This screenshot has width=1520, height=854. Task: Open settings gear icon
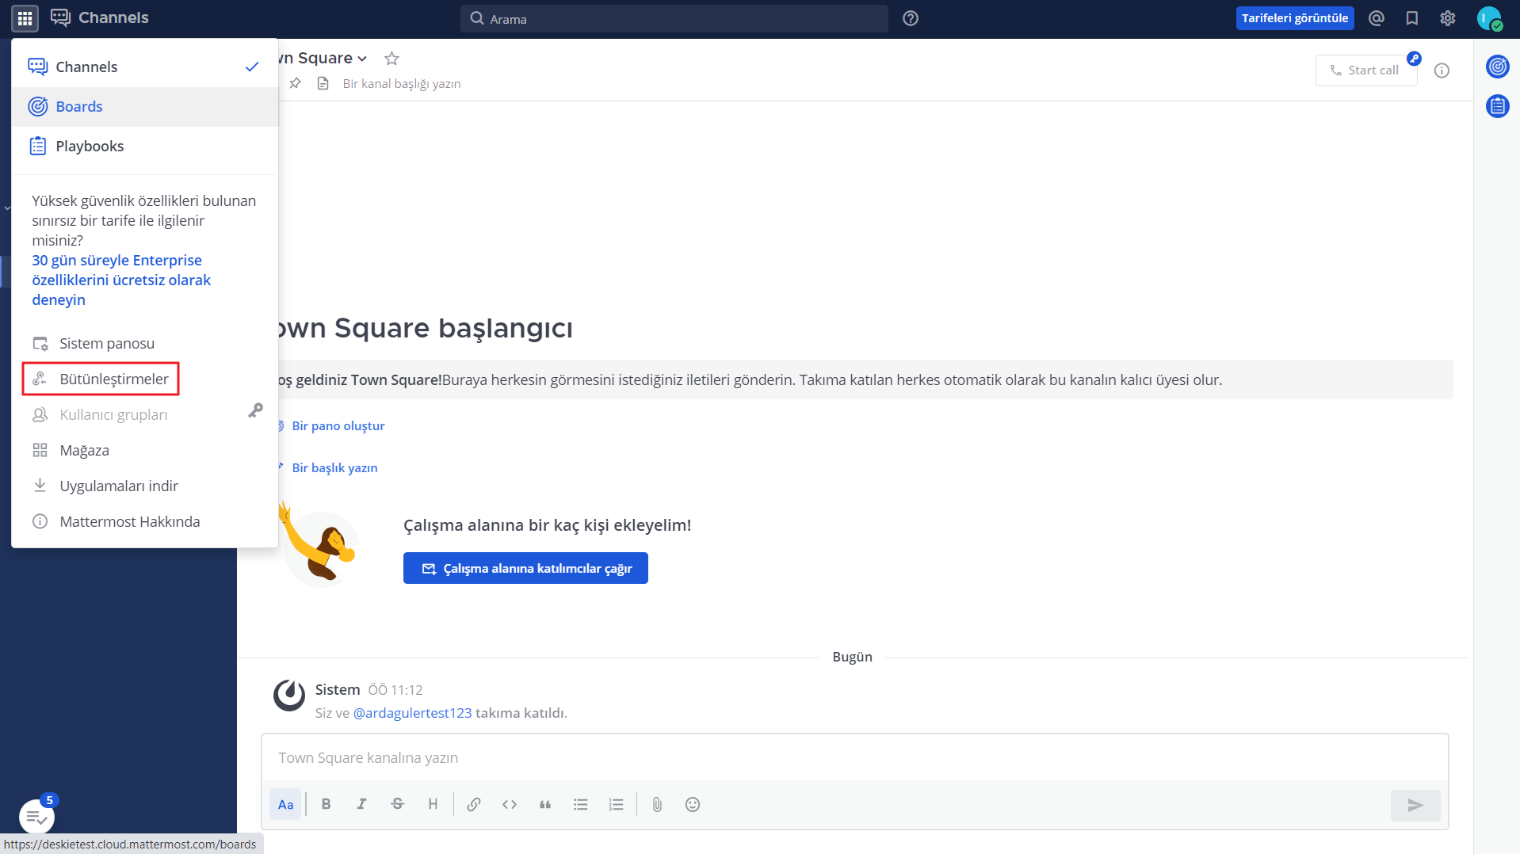click(x=1448, y=18)
